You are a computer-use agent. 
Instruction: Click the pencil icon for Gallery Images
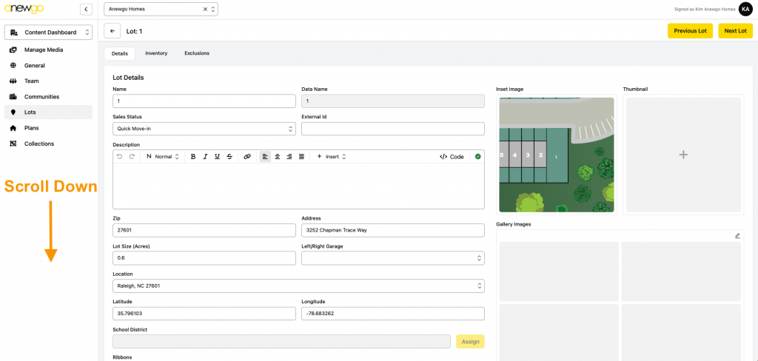737,235
